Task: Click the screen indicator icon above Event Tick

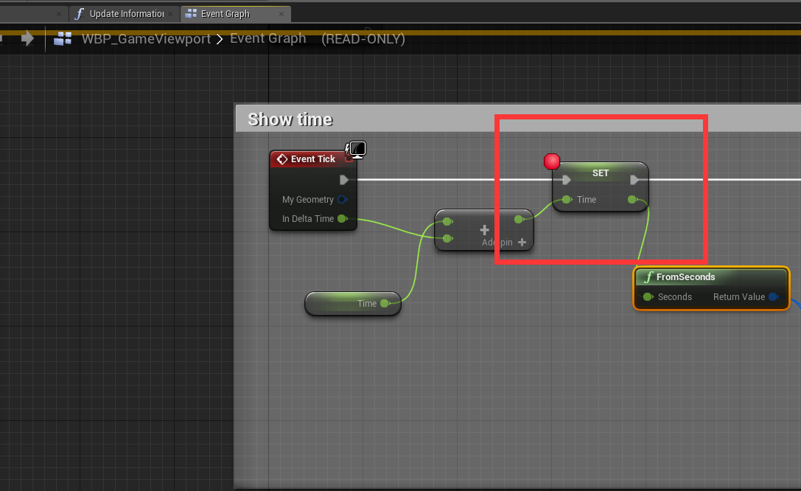Action: (x=356, y=149)
